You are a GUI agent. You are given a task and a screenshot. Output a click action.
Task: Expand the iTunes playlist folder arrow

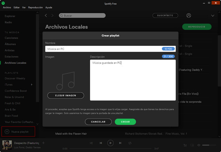[x=32, y=84]
